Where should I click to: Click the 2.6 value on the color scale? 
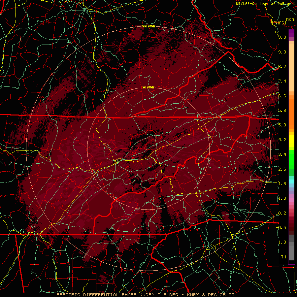[282, 169]
